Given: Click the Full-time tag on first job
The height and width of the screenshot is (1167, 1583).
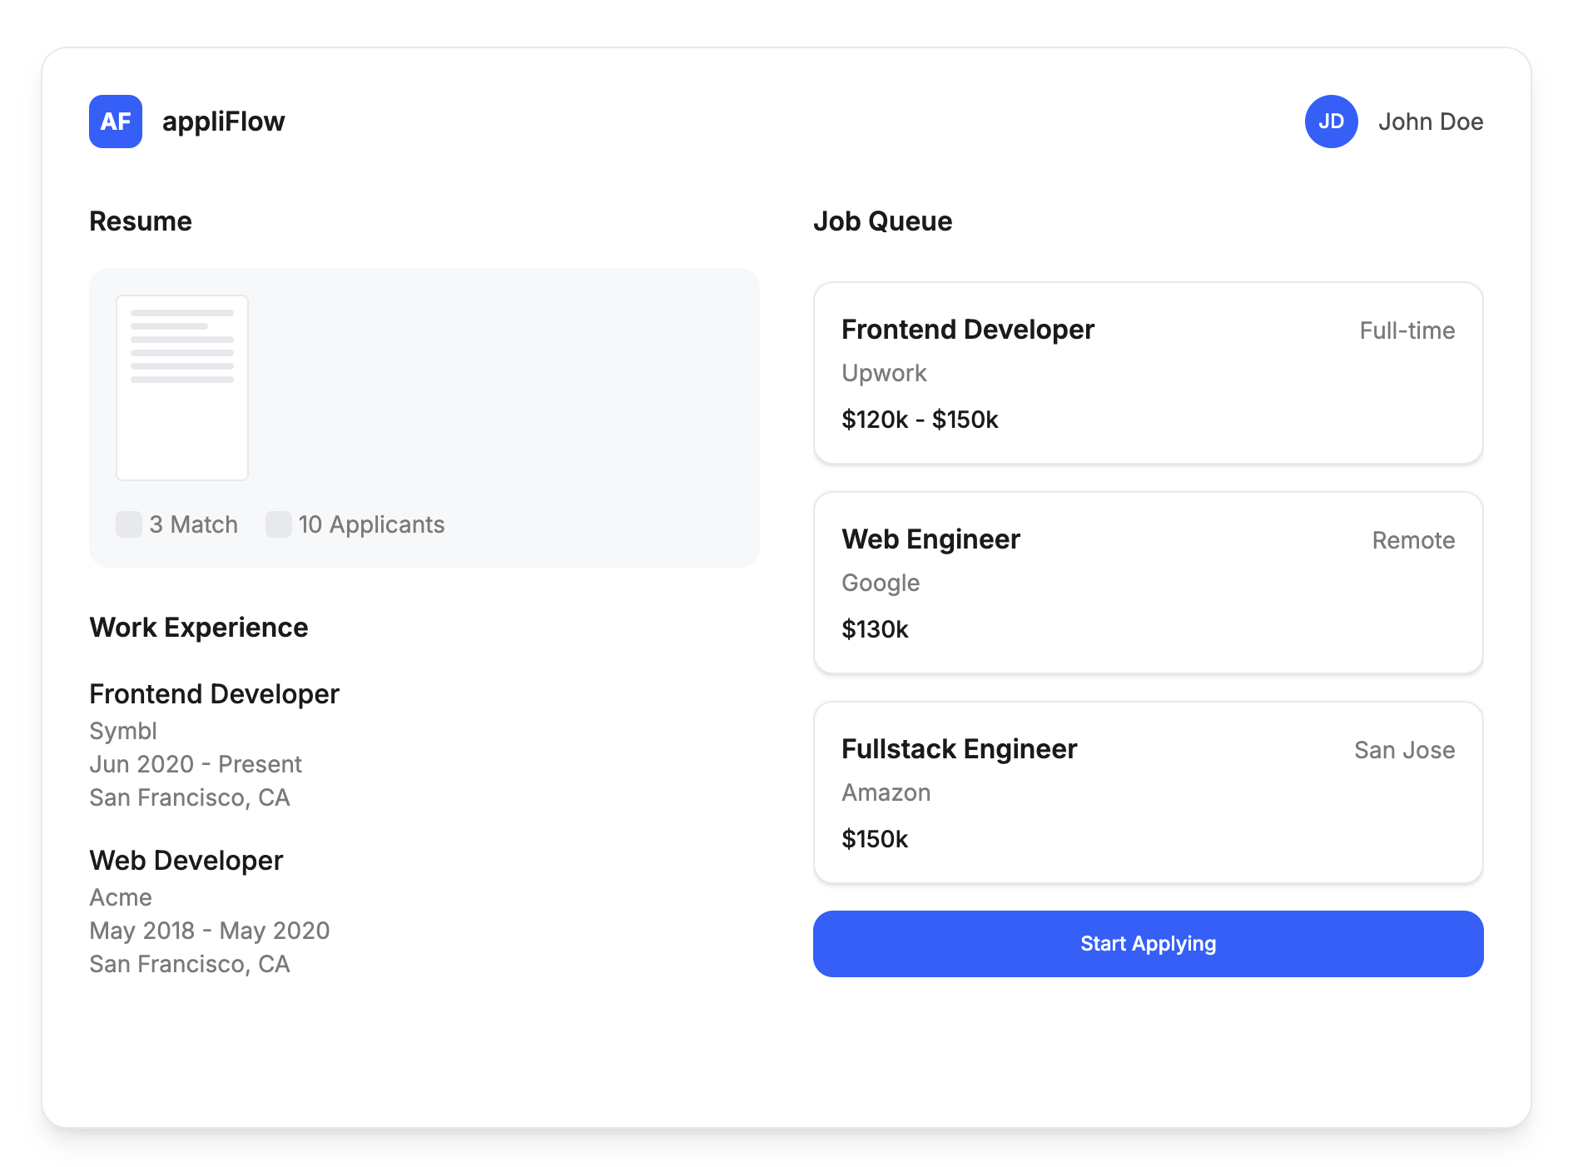Looking at the screenshot, I should (1407, 330).
